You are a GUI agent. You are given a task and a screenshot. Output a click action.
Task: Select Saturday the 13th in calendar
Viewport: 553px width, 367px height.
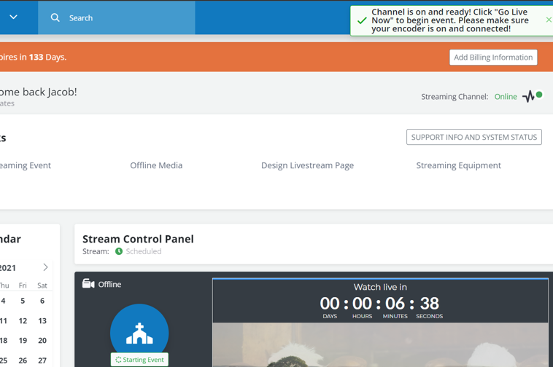point(42,320)
